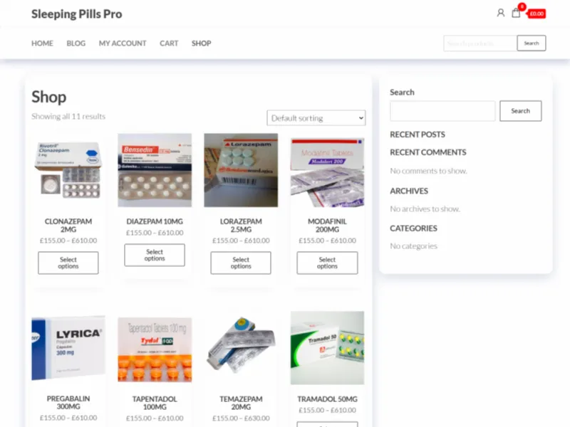Image resolution: width=570 pixels, height=427 pixels.
Task: Select options for Tramadol 50mg
Action: [327, 424]
